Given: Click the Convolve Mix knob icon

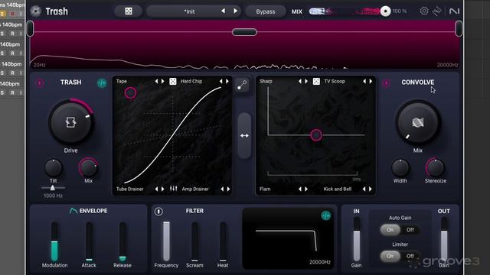Looking at the screenshot, I should 418,122.
